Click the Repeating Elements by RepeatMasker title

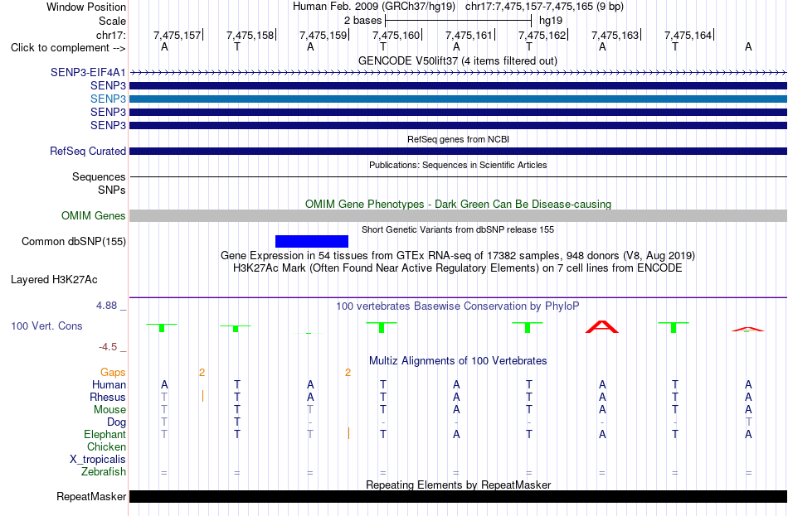[x=458, y=485]
